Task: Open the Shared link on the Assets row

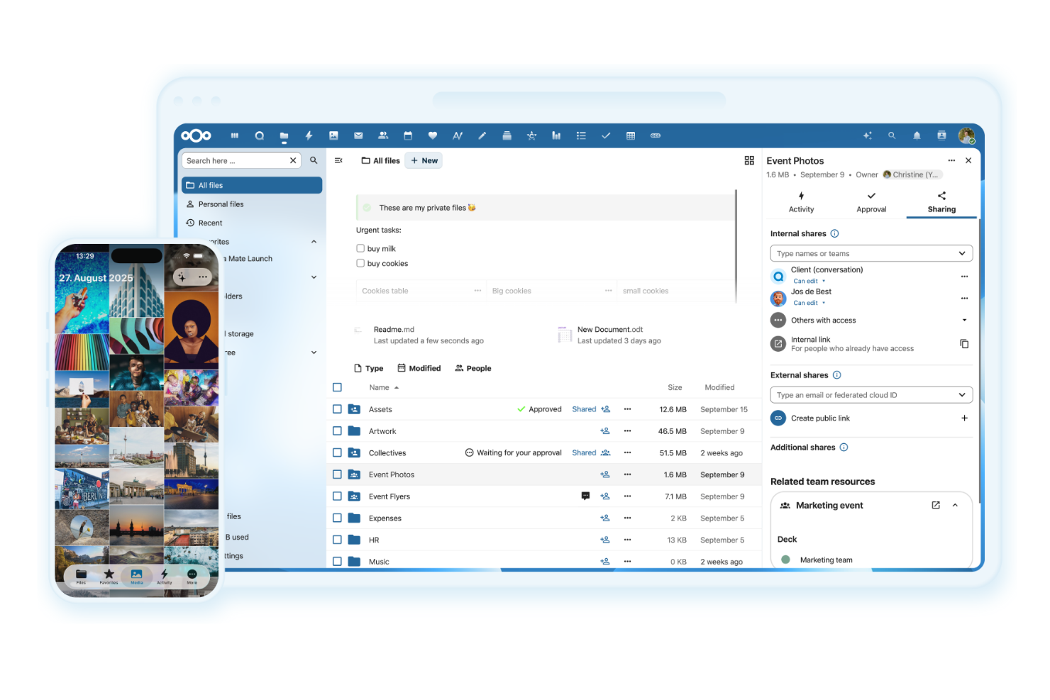Action: pos(583,409)
